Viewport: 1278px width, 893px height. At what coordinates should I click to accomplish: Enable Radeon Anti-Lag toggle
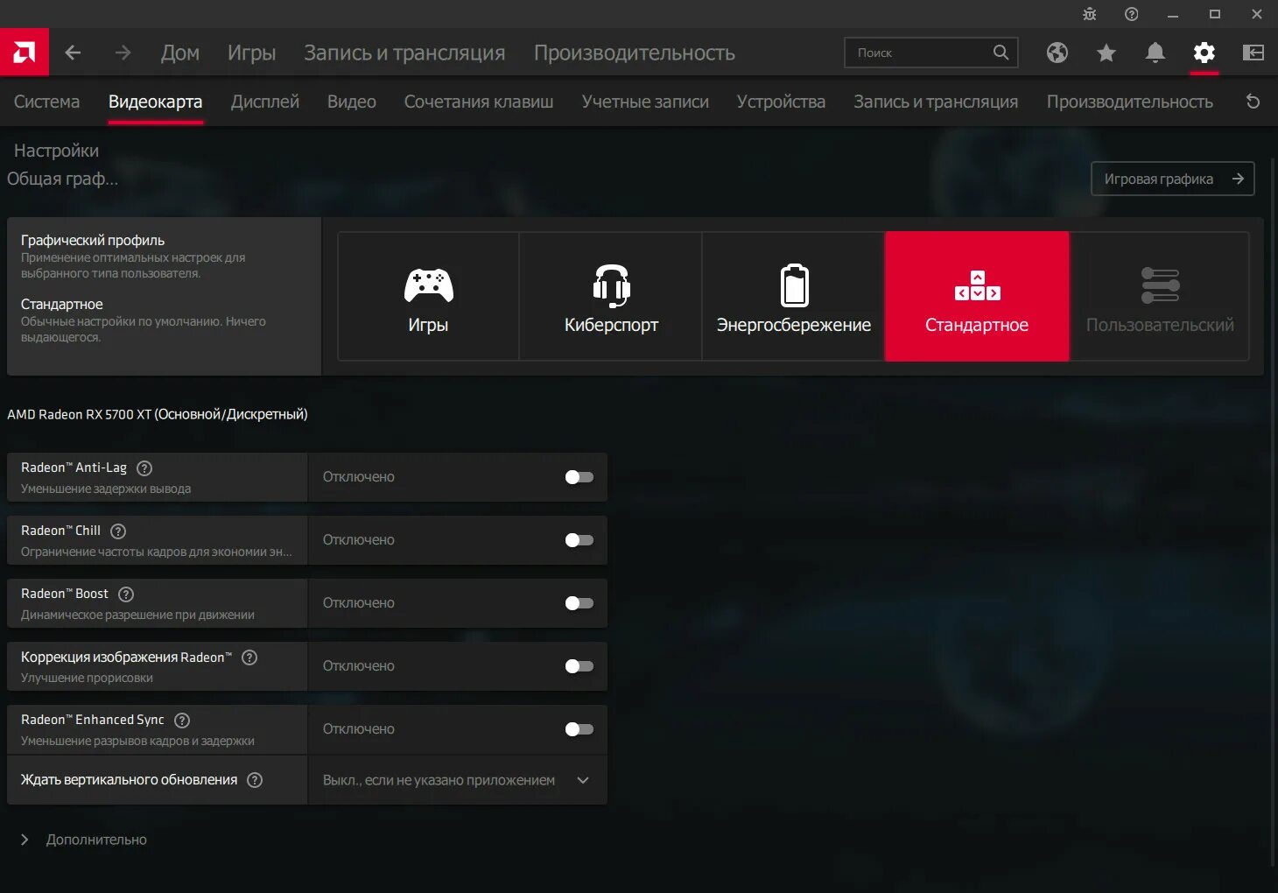click(x=579, y=477)
